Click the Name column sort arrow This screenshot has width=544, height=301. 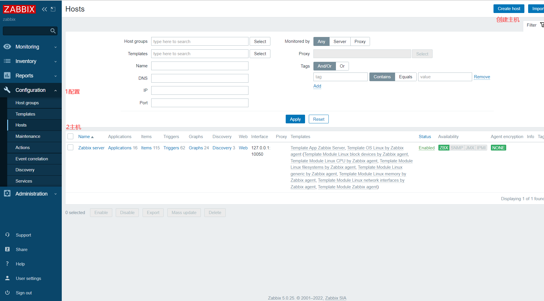click(x=92, y=137)
